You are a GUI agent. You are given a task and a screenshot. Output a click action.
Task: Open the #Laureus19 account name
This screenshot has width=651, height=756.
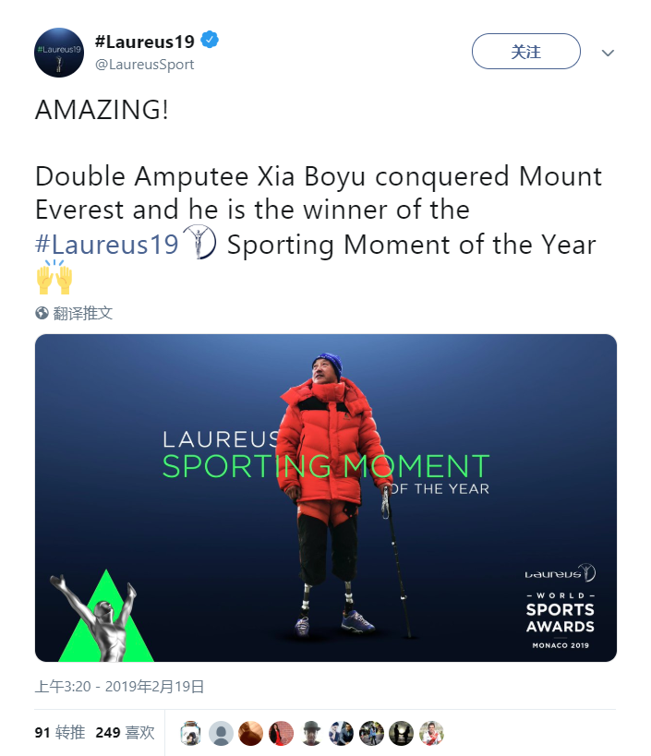pos(146,42)
